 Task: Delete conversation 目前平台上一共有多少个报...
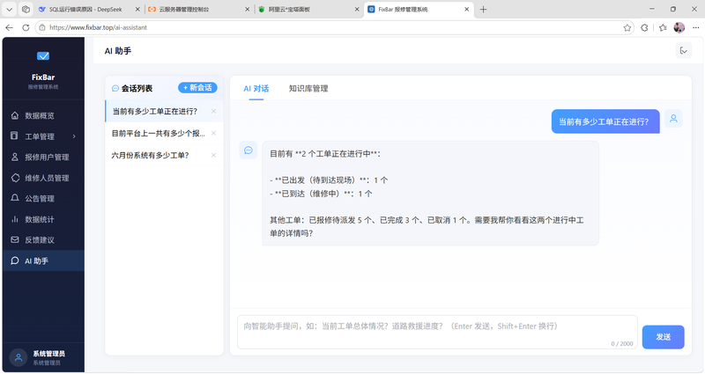pyautogui.click(x=213, y=134)
